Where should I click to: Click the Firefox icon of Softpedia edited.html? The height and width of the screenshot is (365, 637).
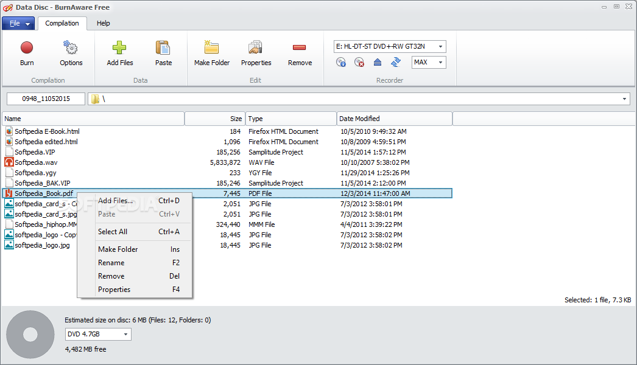pyautogui.click(x=9, y=142)
